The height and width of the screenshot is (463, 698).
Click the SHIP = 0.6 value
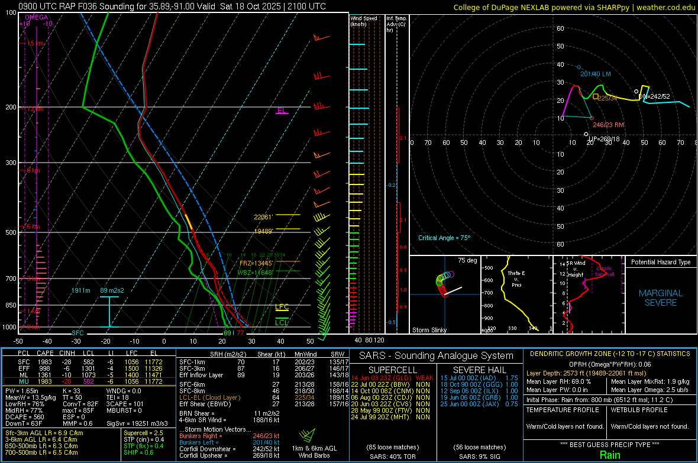[x=138, y=452]
